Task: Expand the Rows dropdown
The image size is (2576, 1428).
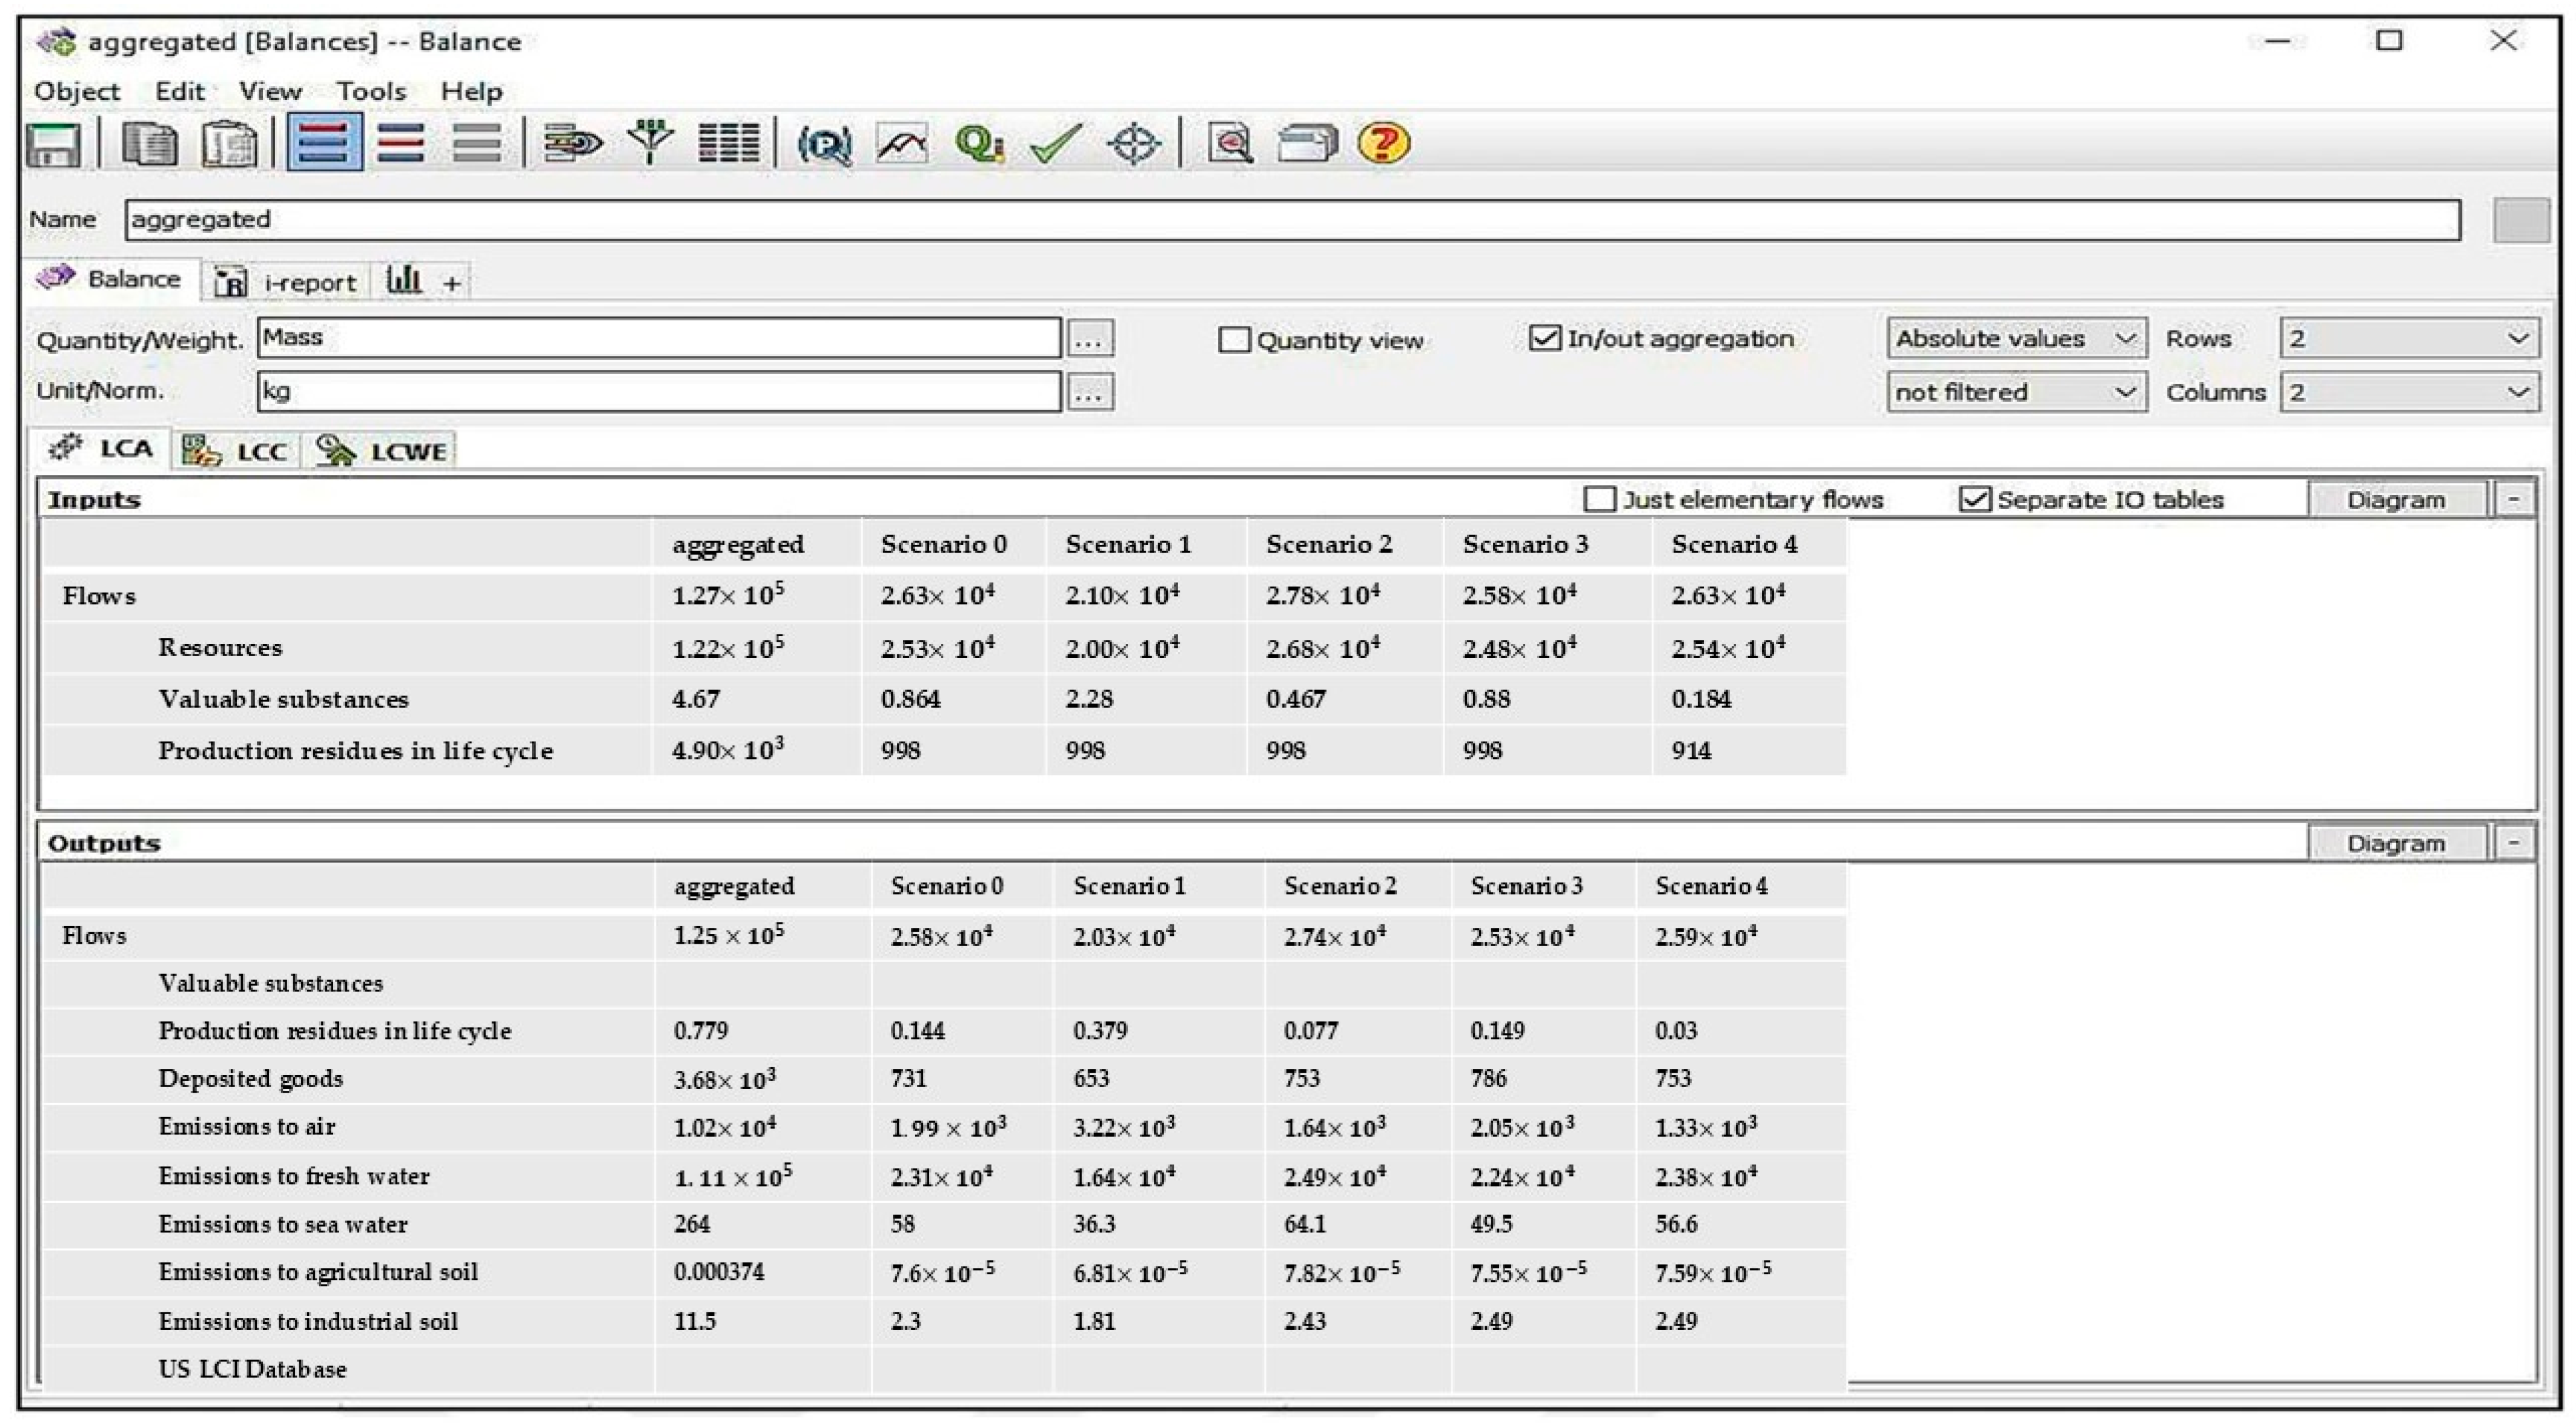Action: coord(2407,339)
